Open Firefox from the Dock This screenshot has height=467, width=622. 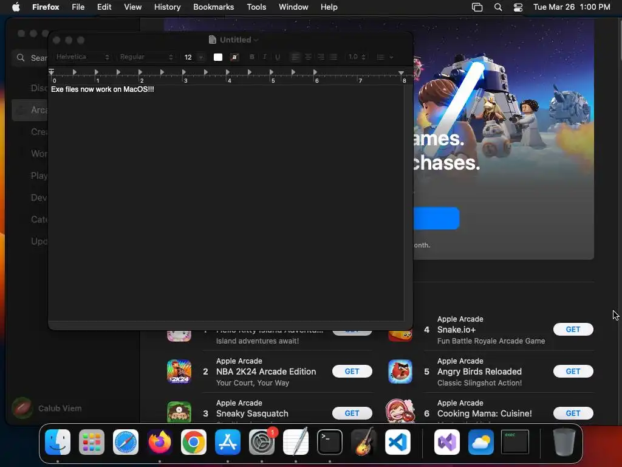coord(160,442)
